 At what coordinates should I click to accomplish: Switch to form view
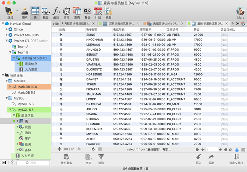243,150
